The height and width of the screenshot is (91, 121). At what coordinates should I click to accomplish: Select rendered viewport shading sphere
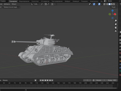[114, 4]
